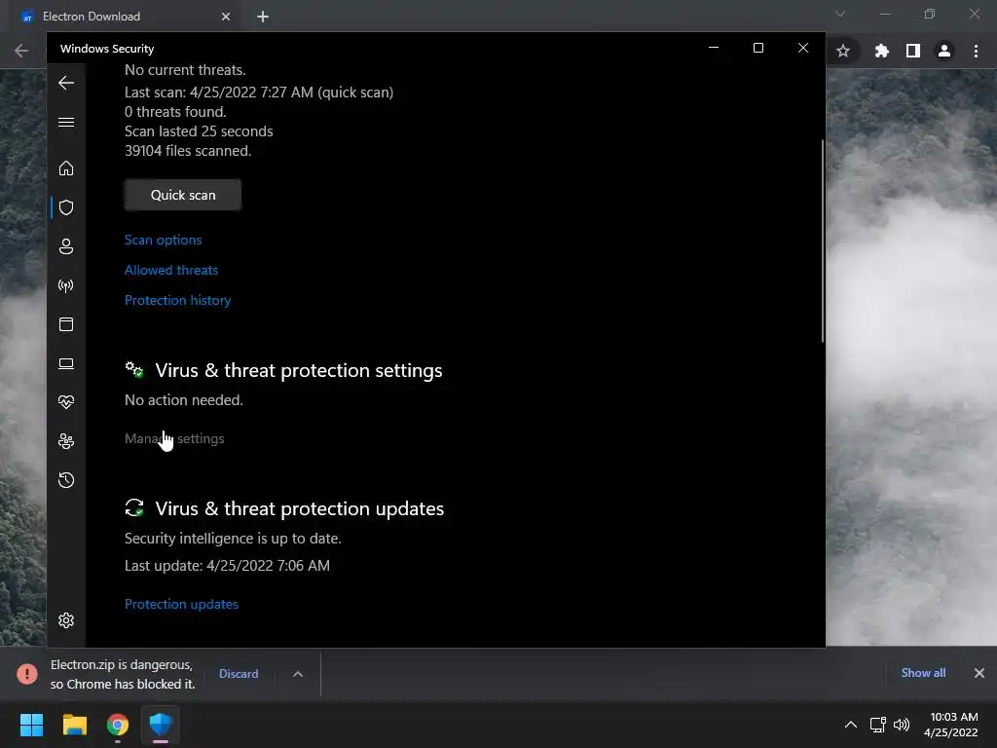
Task: Open the Protection history text link
Action: coord(177,300)
